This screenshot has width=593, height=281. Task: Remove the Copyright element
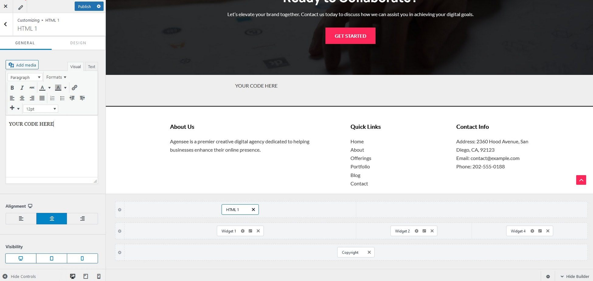369,252
